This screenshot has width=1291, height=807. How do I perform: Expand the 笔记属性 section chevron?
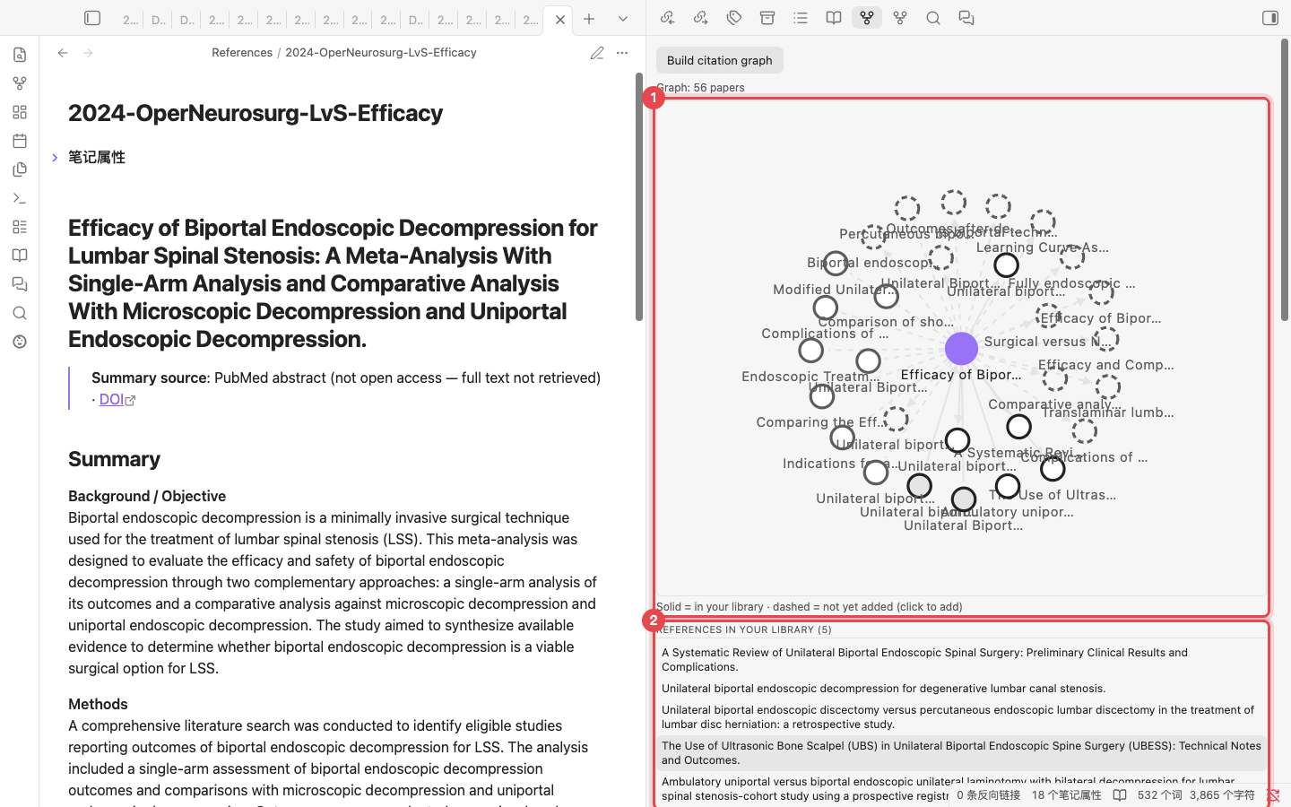tap(55, 158)
